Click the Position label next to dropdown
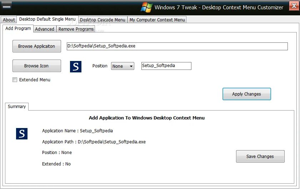The height and width of the screenshot is (189, 300). (x=100, y=66)
